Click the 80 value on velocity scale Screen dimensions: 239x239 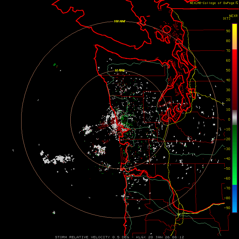[x=228, y=41]
